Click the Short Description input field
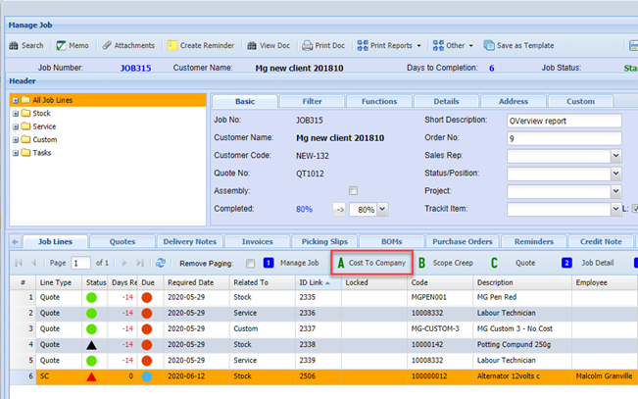The image size is (638, 399). click(564, 121)
